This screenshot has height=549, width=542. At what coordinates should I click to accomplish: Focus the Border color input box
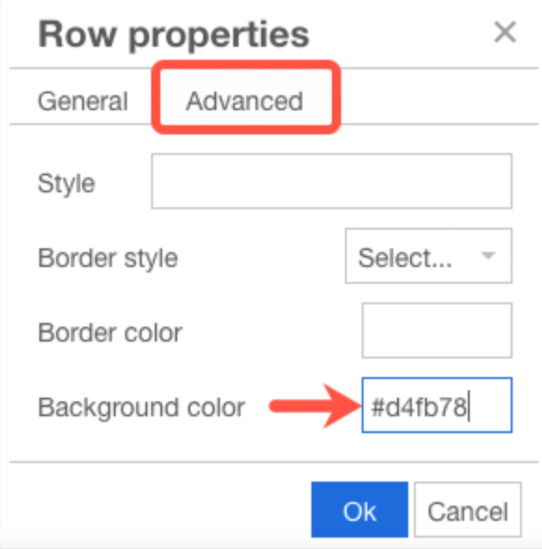(x=437, y=331)
